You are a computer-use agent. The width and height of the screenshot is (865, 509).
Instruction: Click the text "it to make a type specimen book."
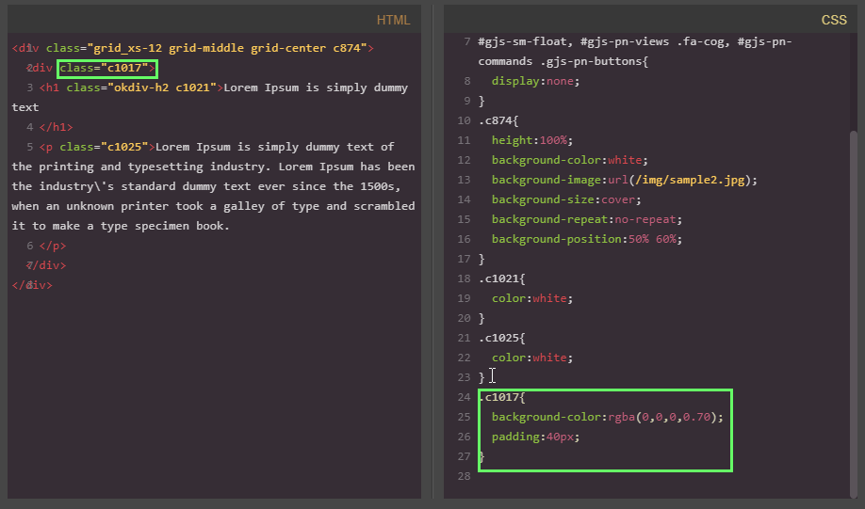[121, 226]
